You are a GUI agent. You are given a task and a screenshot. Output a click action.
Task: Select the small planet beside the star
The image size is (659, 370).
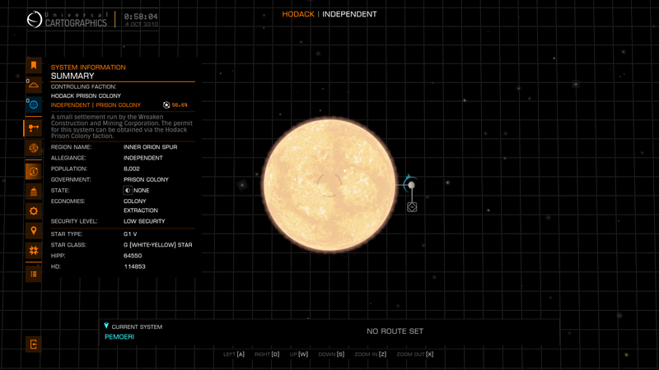[x=411, y=185]
